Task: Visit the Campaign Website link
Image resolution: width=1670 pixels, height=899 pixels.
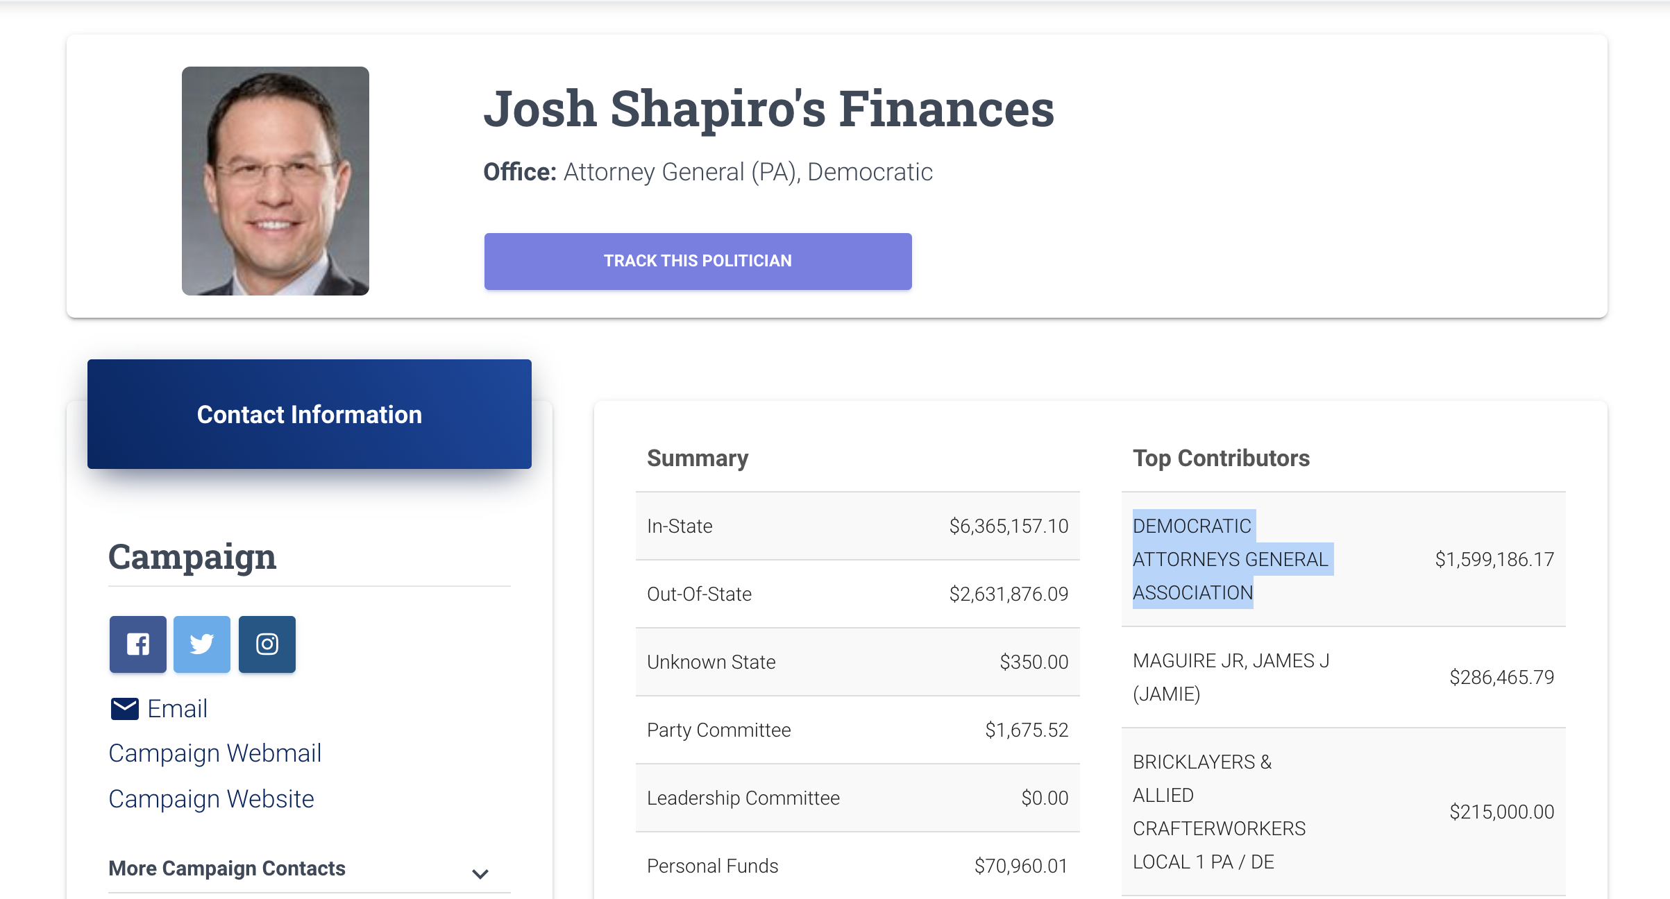Action: [212, 799]
